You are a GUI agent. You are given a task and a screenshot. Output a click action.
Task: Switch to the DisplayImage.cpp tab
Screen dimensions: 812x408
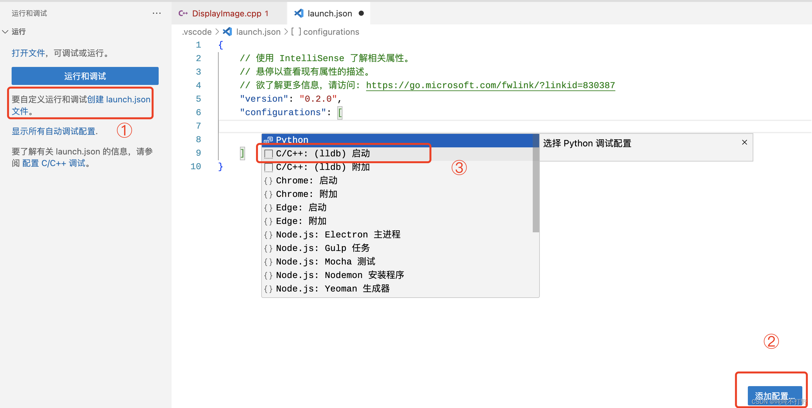pyautogui.click(x=229, y=13)
